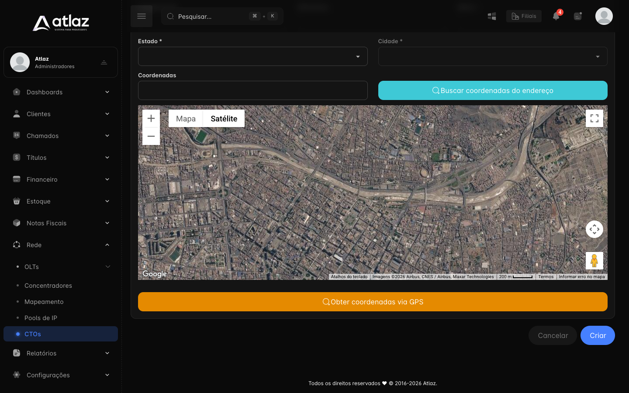Viewport: 629px width, 393px height.
Task: Click the Windows icon in the header
Action: [492, 16]
